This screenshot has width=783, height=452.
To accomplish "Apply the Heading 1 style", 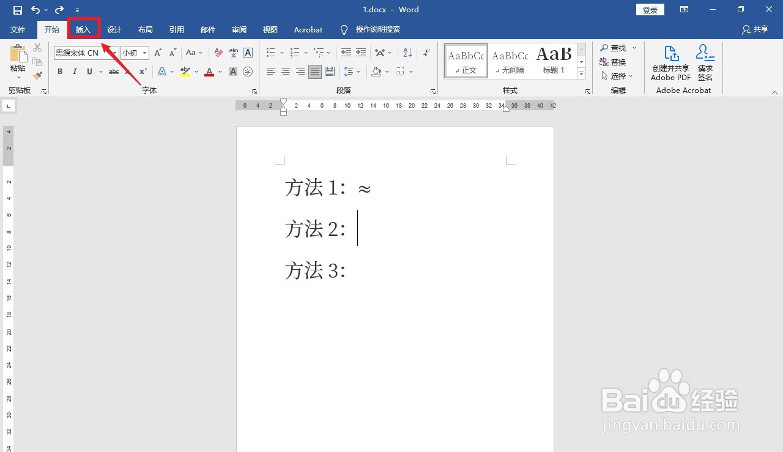I will coord(554,61).
